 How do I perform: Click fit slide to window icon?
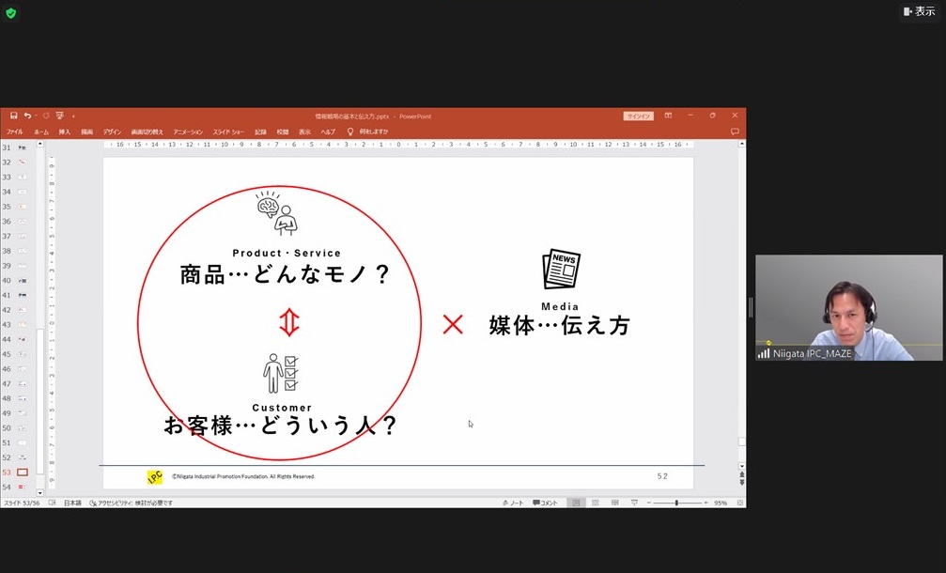point(739,503)
